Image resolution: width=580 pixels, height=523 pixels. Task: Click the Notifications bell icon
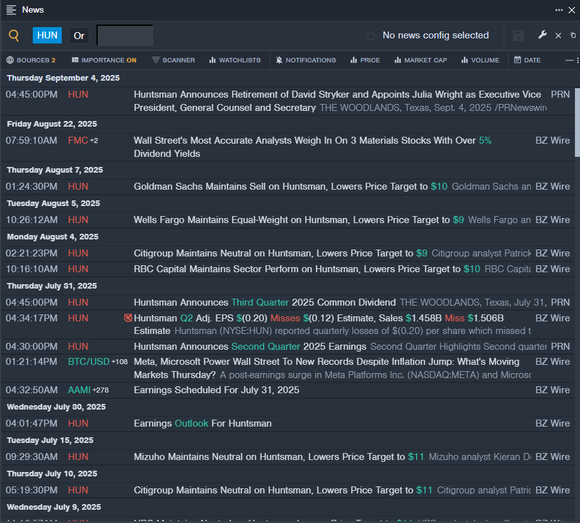tap(279, 60)
